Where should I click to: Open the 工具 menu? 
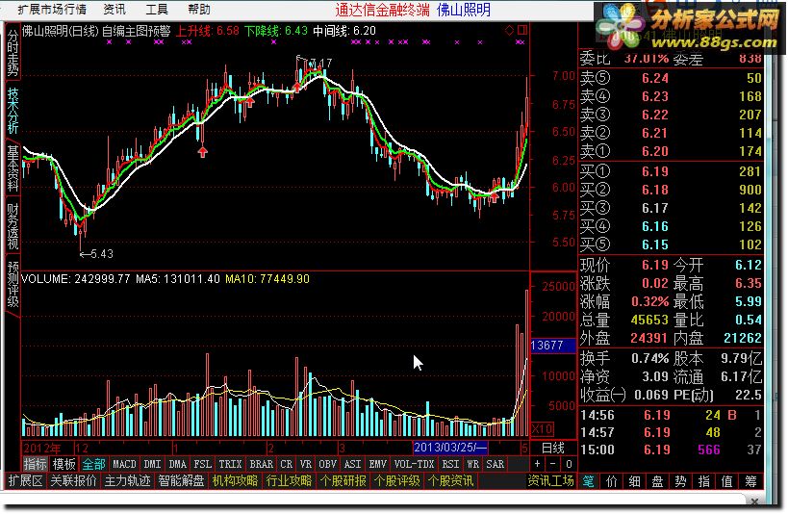coord(157,9)
